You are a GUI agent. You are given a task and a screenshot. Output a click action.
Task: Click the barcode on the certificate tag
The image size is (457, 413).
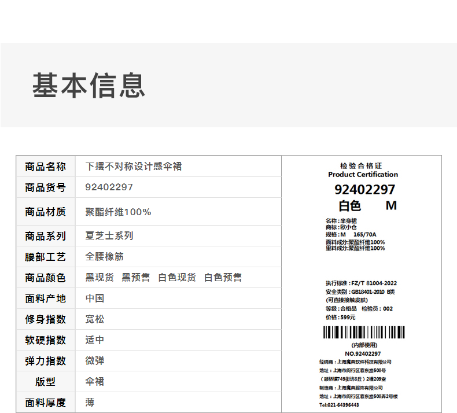tap(363, 332)
